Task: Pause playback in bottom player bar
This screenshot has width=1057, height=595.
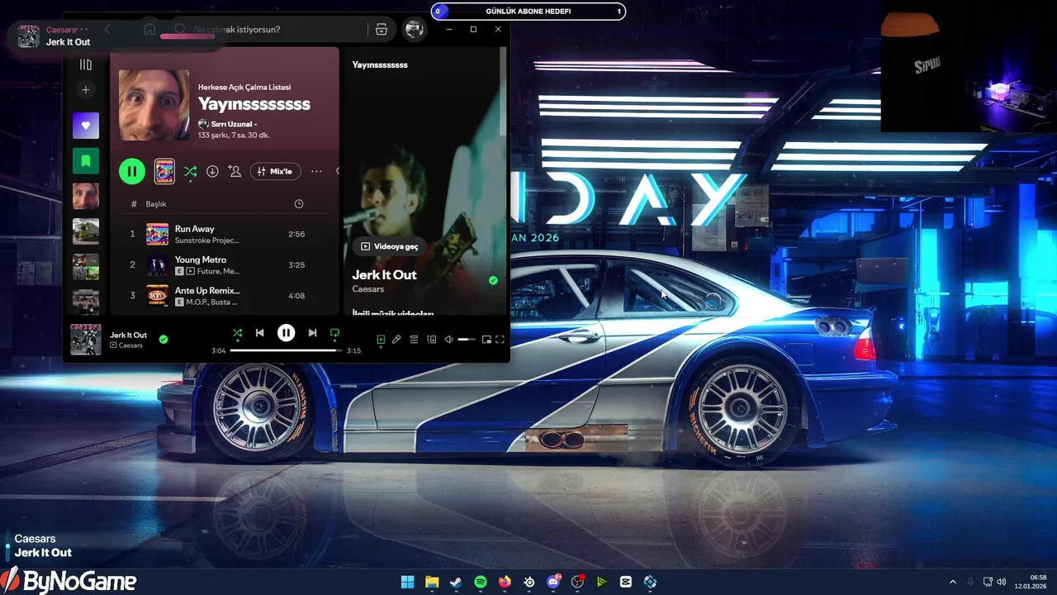Action: 286,333
